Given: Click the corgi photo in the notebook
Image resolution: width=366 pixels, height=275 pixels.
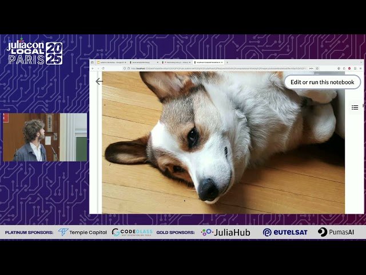Looking at the screenshot, I should (223, 143).
